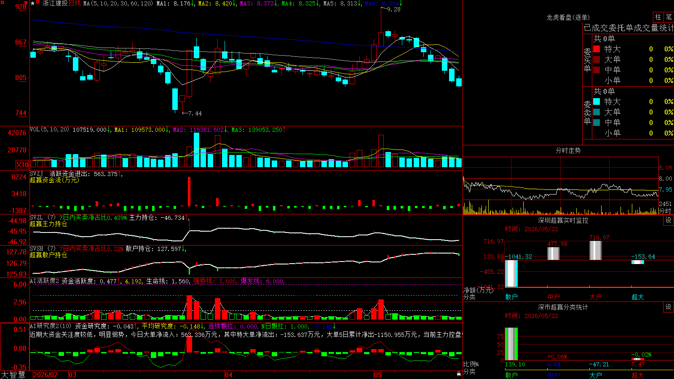Image resolution: width=674 pixels, height=379 pixels.
Task: Click the AI活跃度2 indicator name
Action: (x=45, y=281)
